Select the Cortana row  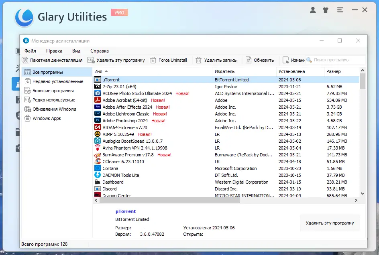coord(226,168)
